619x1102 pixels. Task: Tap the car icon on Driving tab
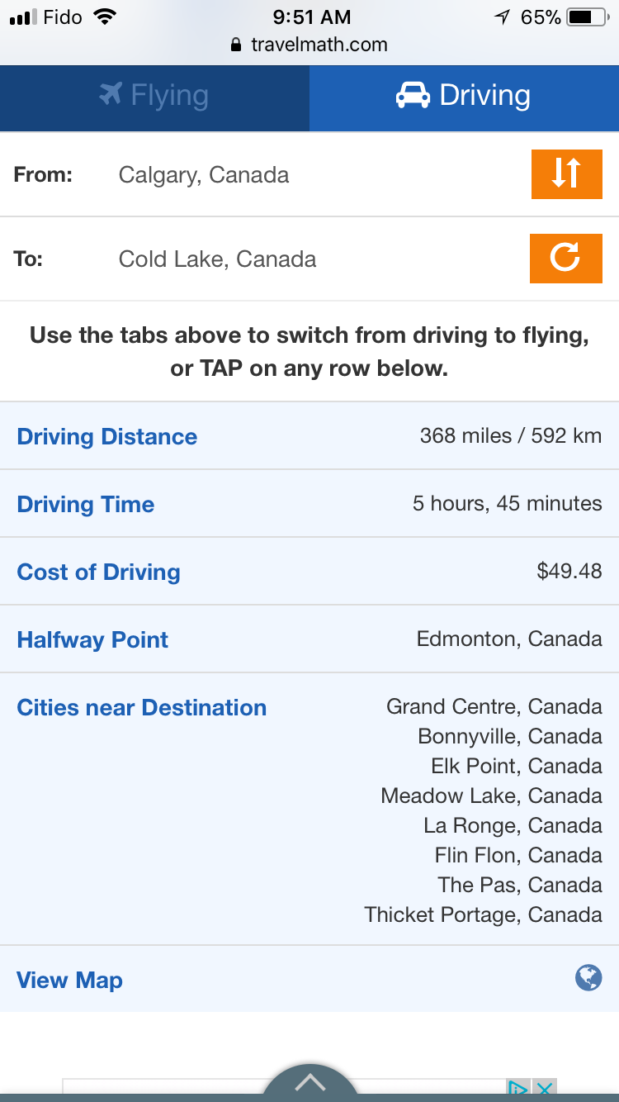pyautogui.click(x=413, y=96)
